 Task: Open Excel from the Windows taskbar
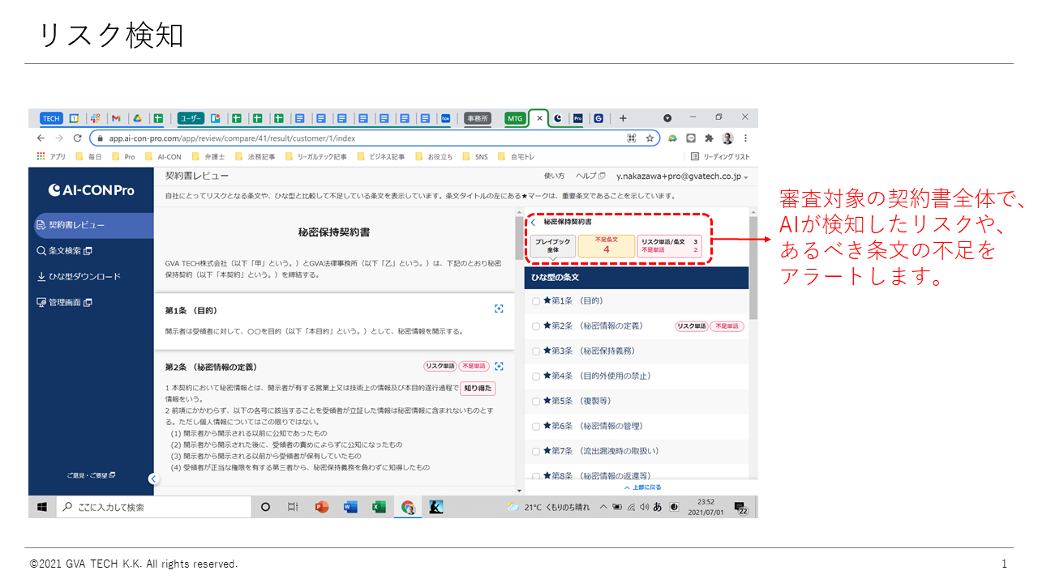tap(379, 508)
